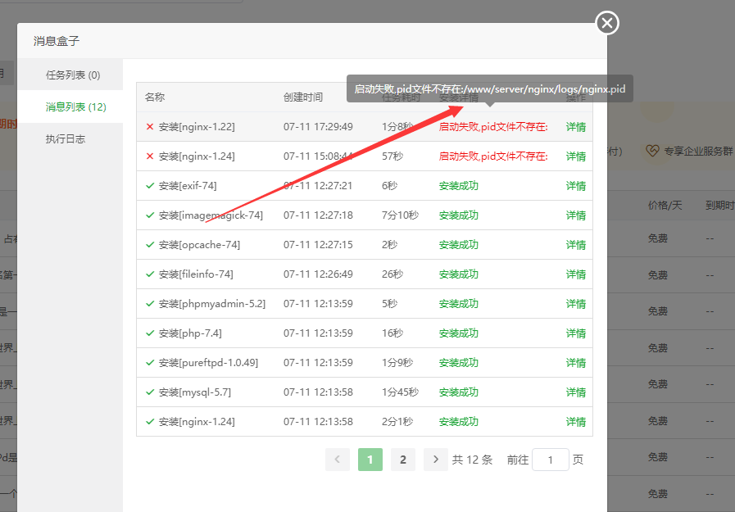
Task: Go to the previous page arrow
Action: [338, 460]
